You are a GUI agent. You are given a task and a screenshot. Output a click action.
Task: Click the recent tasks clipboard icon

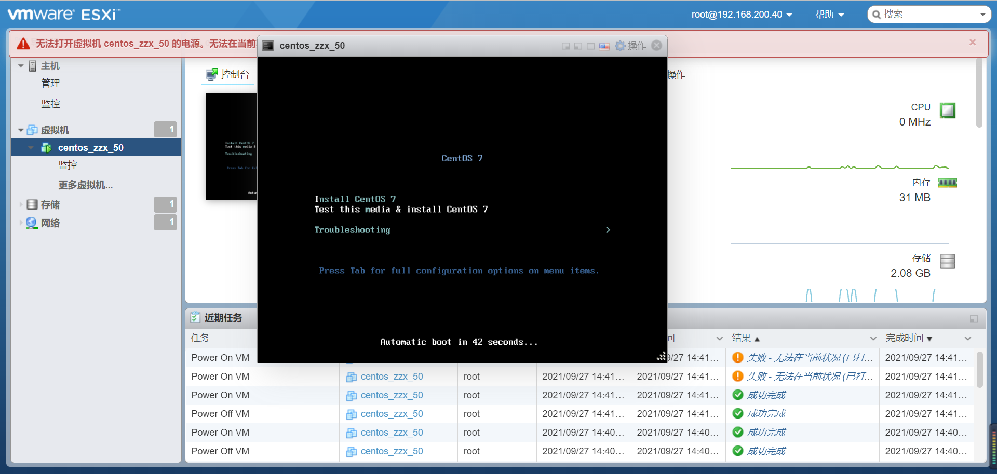195,317
